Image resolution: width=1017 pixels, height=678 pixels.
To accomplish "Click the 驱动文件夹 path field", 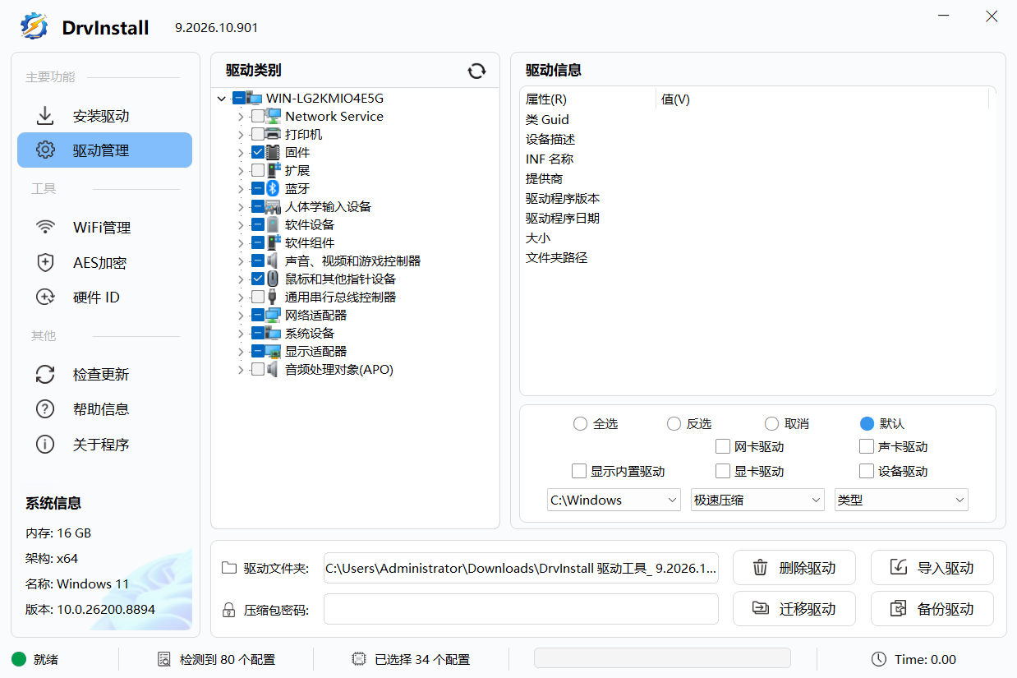I will [521, 568].
